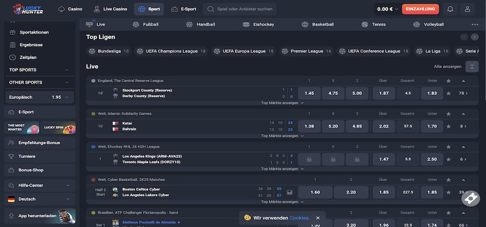The width and height of the screenshot is (486, 227).
Task: Show top markets under Katar vs Bahrain
Action: coord(282,136)
